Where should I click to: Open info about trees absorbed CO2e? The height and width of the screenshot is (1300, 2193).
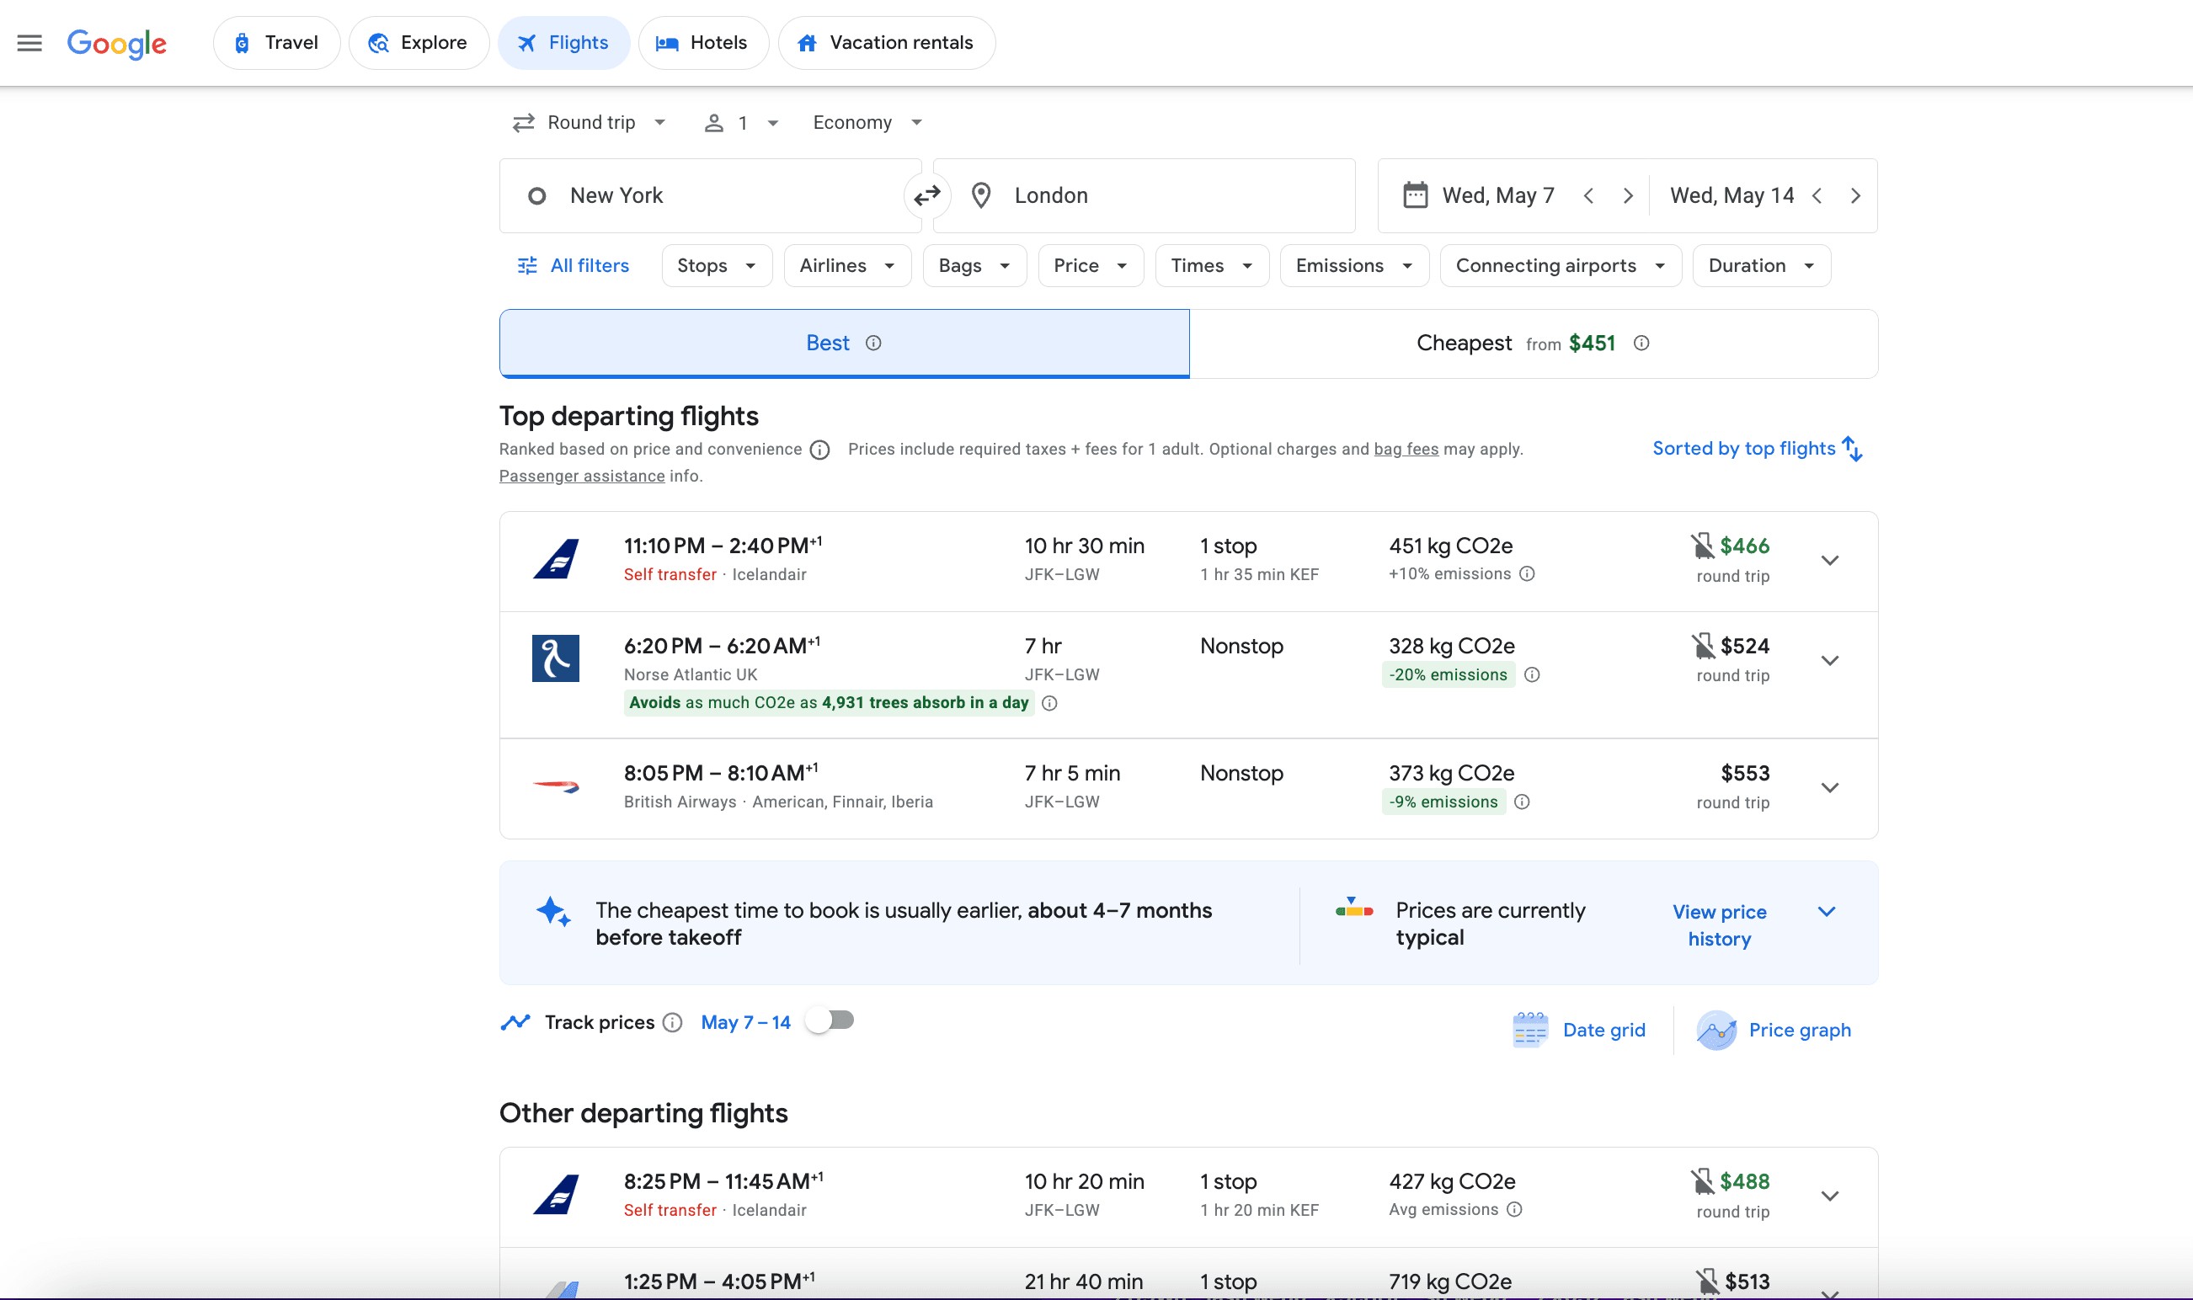[1048, 702]
